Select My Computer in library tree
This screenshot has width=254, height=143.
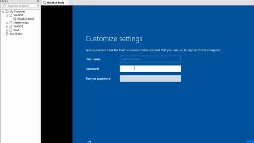pos(17,12)
